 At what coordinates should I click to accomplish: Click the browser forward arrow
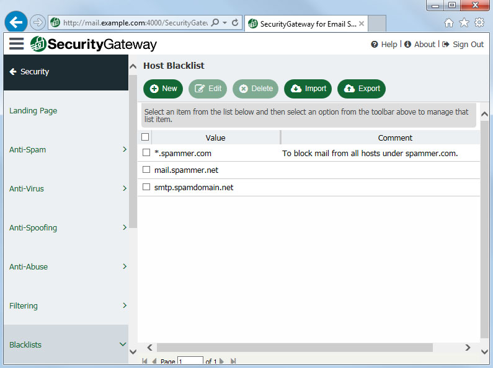pos(38,22)
